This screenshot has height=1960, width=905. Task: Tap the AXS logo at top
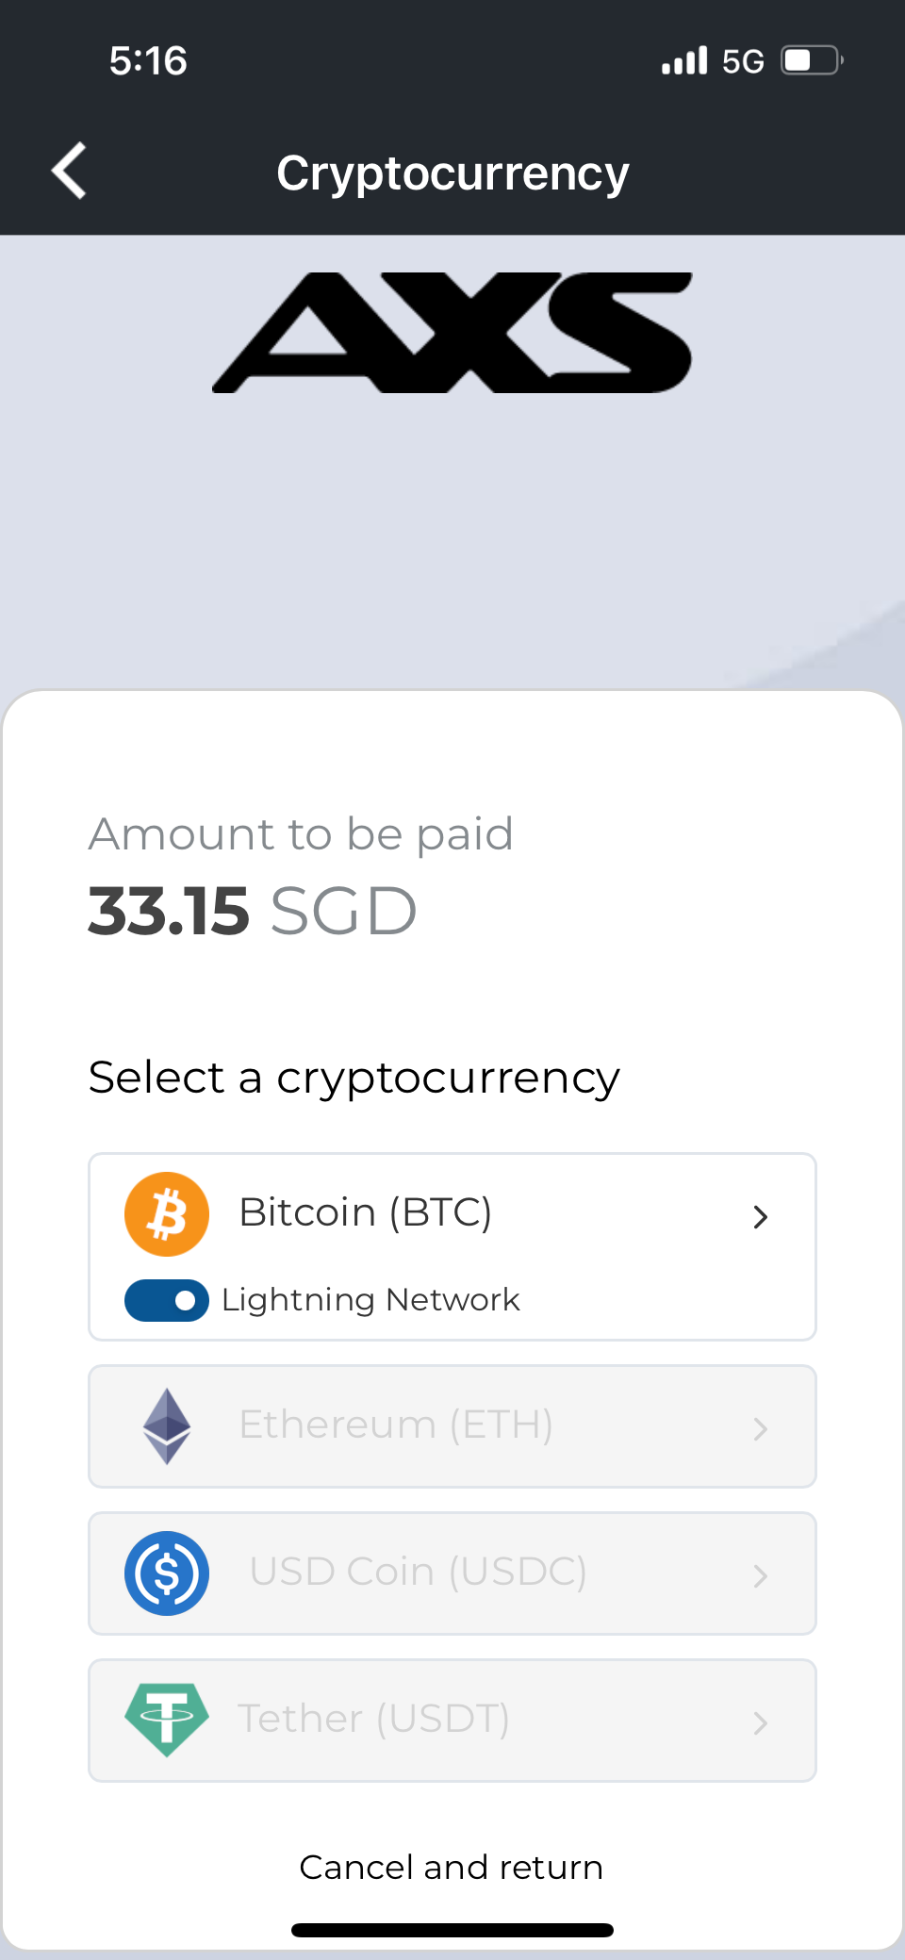[x=452, y=333]
